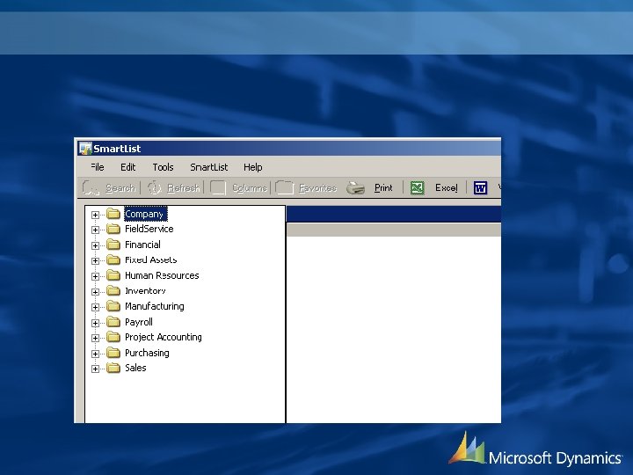This screenshot has width=633, height=475.
Task: Click the Payroll folder icon
Action: (x=113, y=322)
